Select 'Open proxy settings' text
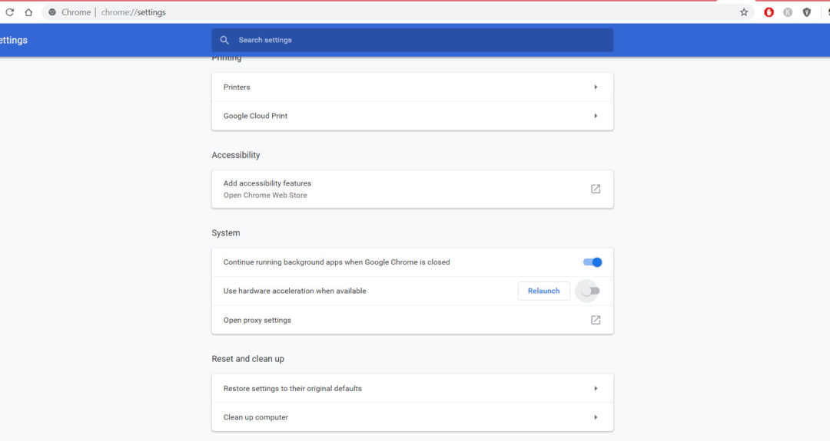The image size is (830, 441). (x=257, y=320)
